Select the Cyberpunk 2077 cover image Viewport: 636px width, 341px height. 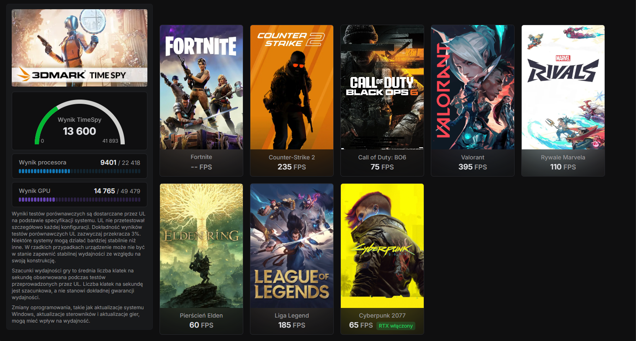[x=382, y=246]
